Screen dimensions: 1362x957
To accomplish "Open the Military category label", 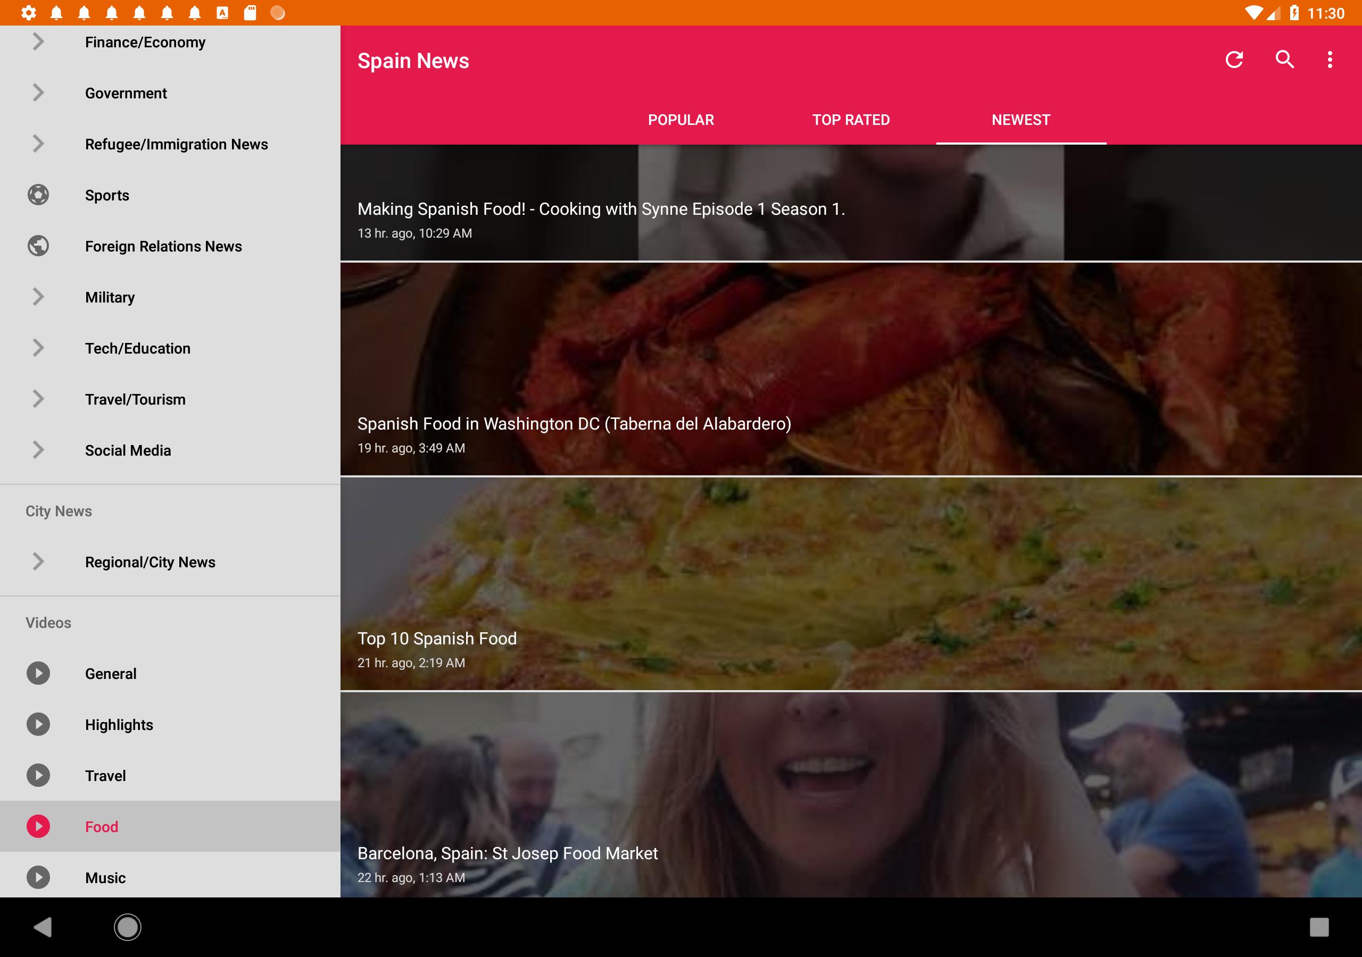I will point(110,298).
